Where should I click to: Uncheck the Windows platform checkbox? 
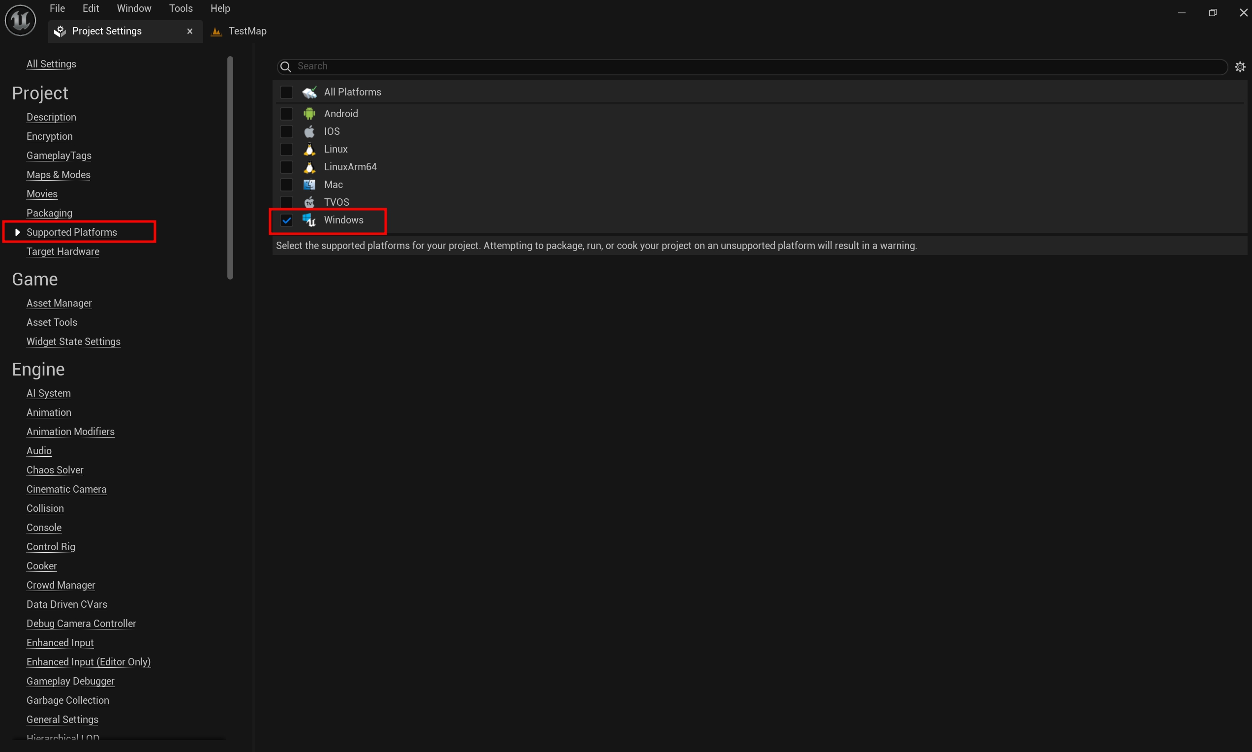click(x=287, y=220)
